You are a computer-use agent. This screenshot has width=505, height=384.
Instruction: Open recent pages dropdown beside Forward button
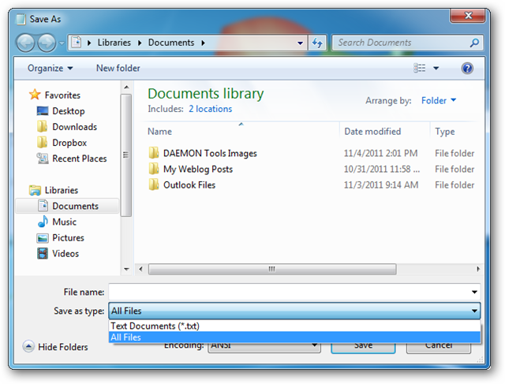[62, 43]
